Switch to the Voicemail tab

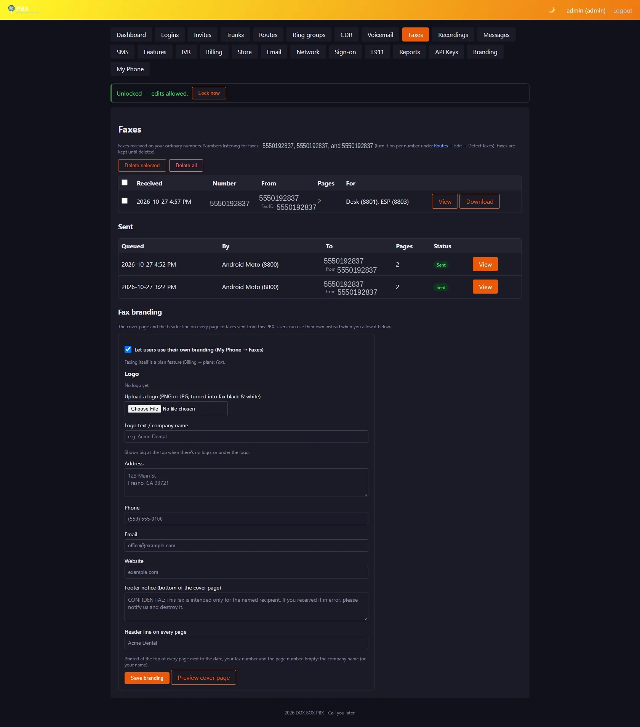click(380, 35)
